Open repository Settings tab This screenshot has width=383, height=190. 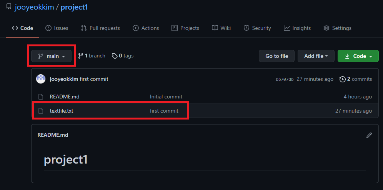[x=337, y=28]
